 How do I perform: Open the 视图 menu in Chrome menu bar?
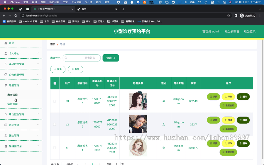coord(43,2)
